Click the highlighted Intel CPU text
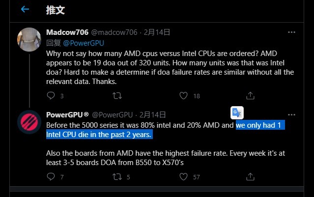 coord(99,134)
